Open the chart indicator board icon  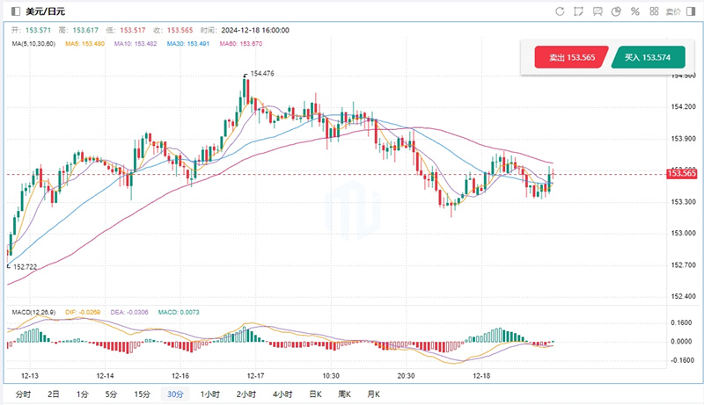point(598,11)
